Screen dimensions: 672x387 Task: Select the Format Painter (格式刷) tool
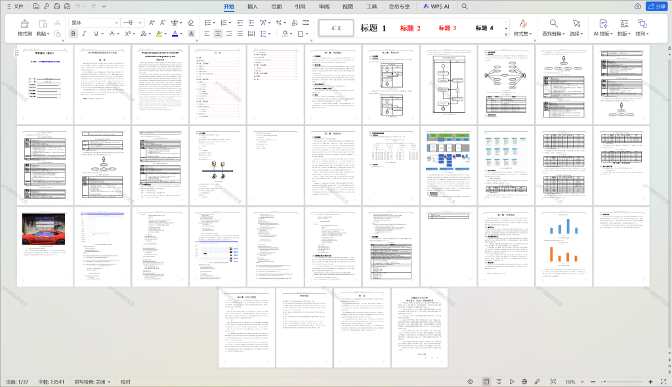click(x=24, y=28)
